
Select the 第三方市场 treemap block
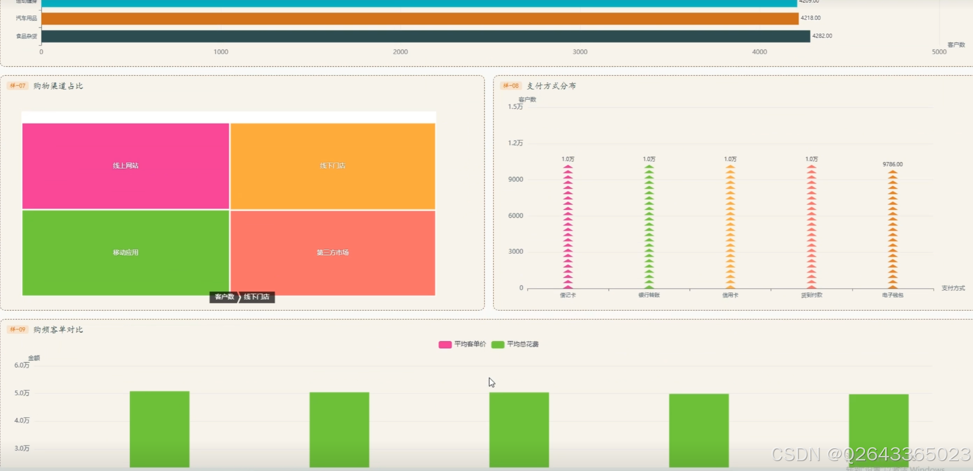pos(333,253)
